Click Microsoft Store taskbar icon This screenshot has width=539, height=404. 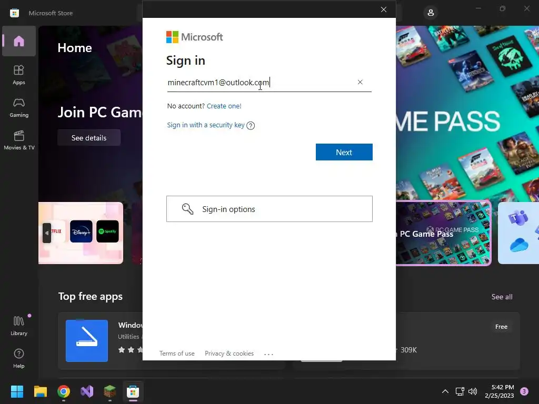133,391
